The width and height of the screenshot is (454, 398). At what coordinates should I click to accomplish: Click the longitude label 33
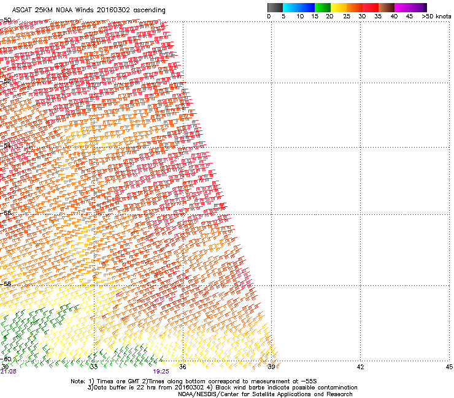[94, 367]
